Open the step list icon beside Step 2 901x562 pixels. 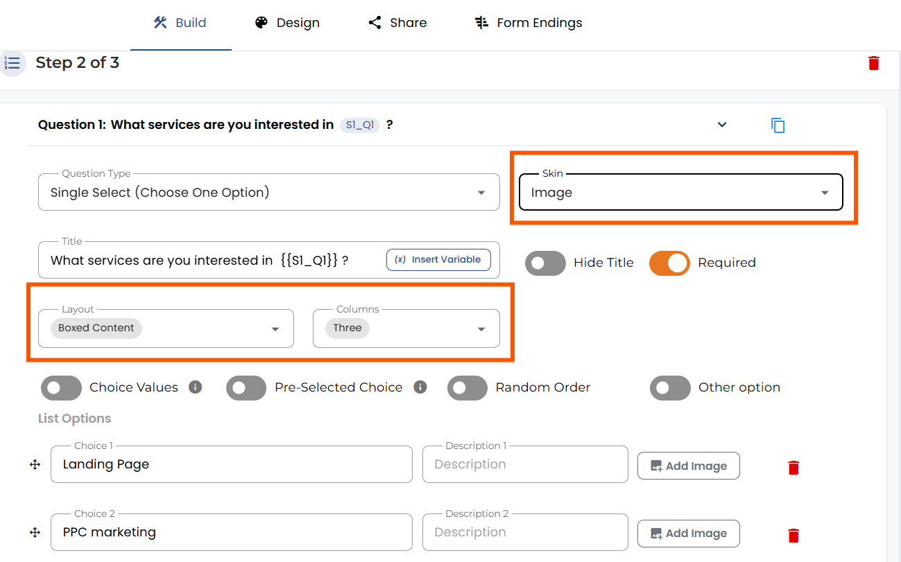pyautogui.click(x=12, y=63)
